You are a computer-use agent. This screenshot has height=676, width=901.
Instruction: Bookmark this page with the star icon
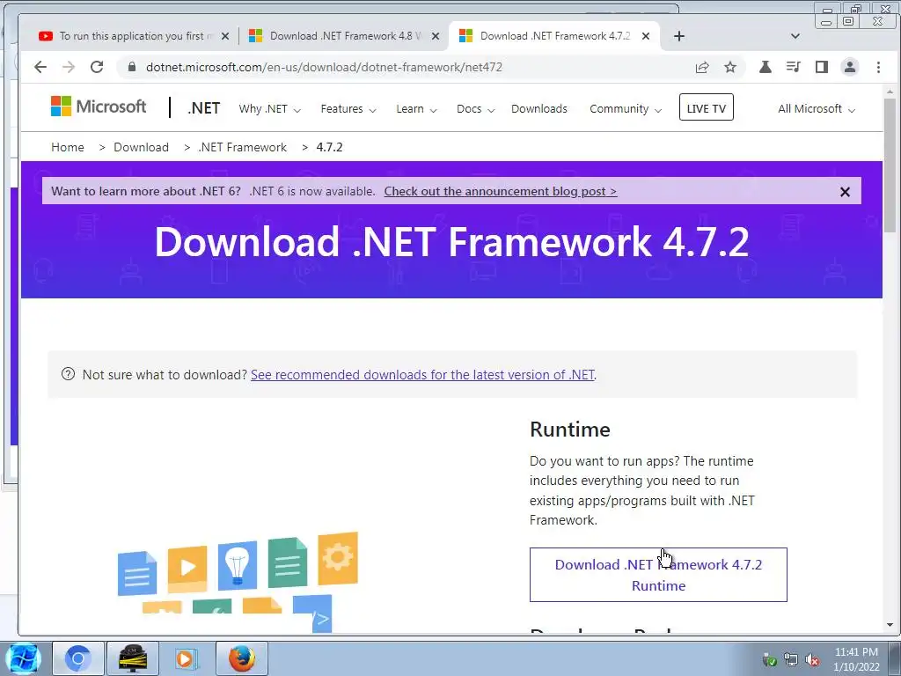tap(729, 67)
